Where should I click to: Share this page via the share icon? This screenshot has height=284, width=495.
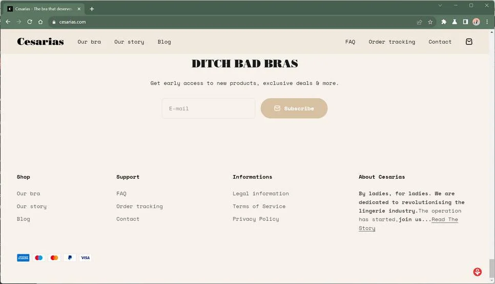pyautogui.click(x=419, y=22)
